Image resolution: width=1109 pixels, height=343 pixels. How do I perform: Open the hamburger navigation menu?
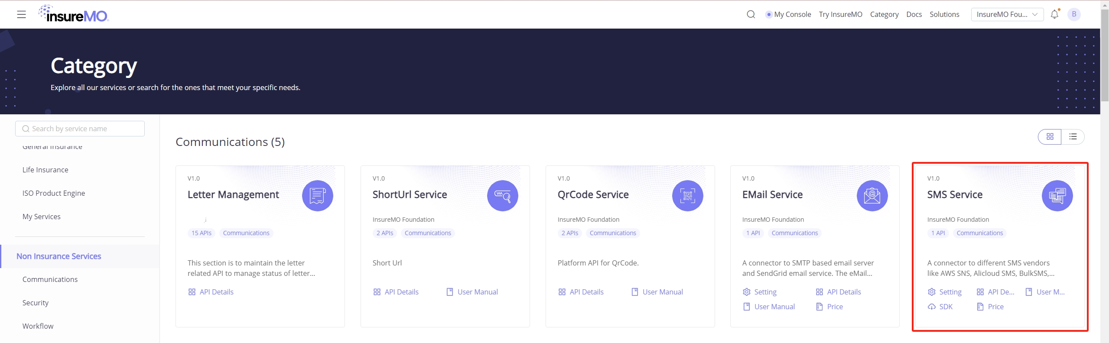pyautogui.click(x=21, y=14)
